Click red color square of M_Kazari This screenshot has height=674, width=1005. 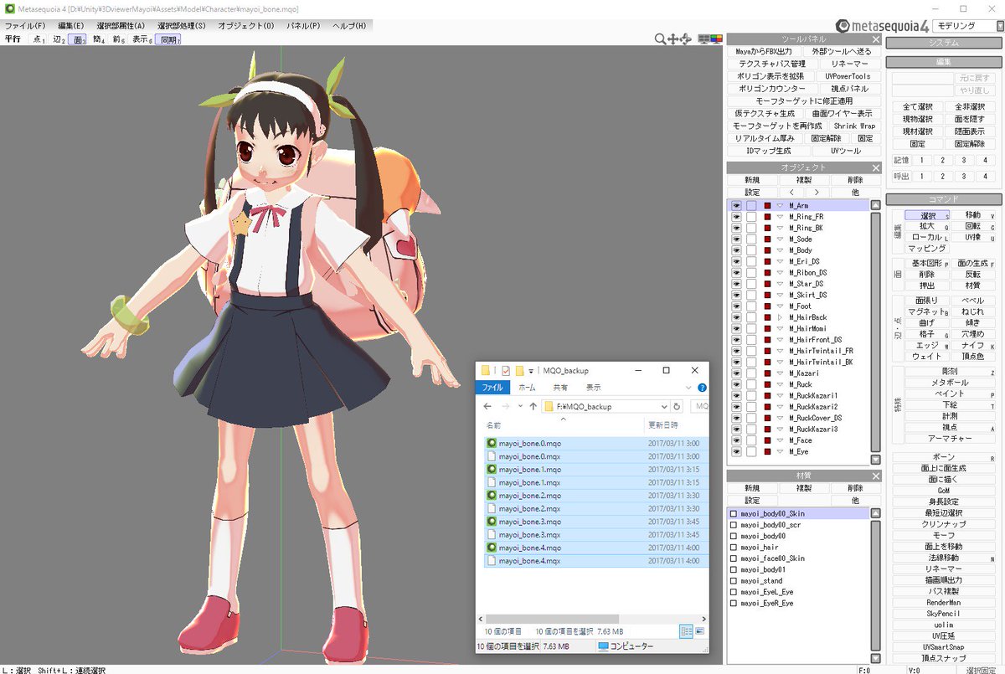pos(766,373)
